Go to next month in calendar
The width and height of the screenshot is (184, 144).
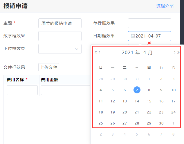pyautogui.click(x=174, y=52)
